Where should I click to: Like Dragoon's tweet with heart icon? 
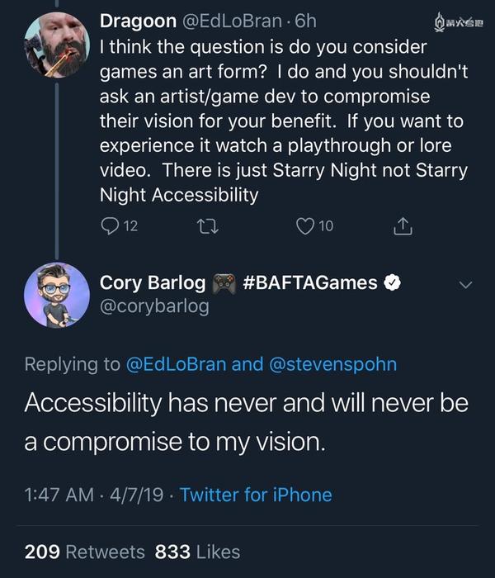pos(305,226)
